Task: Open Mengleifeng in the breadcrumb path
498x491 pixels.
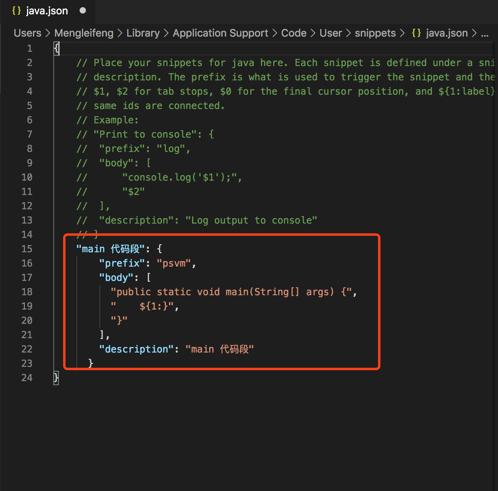Action: pyautogui.click(x=84, y=33)
